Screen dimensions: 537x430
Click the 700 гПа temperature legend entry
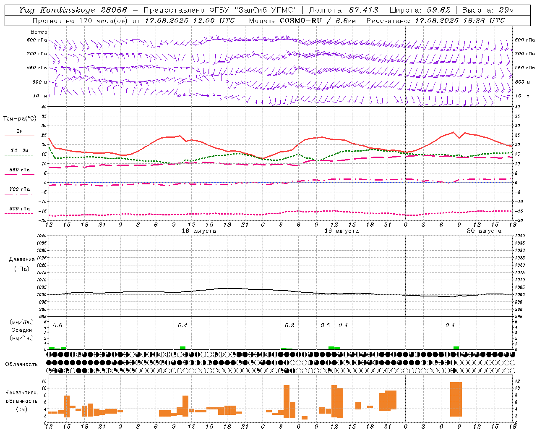19,189
